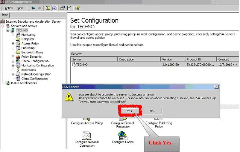Viewport: 240px width, 152px height.
Task: Close the ISA Server dialog
Action: (216, 87)
